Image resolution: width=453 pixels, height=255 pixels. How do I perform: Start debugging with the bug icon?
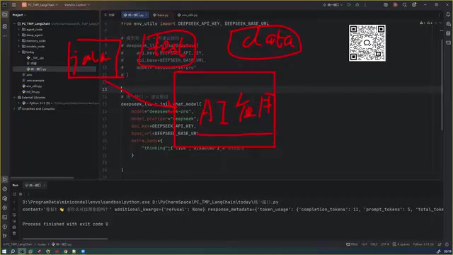tap(357, 5)
